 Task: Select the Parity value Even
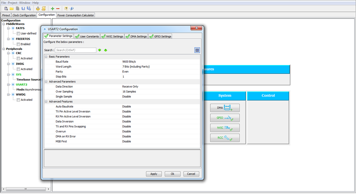click(125, 72)
